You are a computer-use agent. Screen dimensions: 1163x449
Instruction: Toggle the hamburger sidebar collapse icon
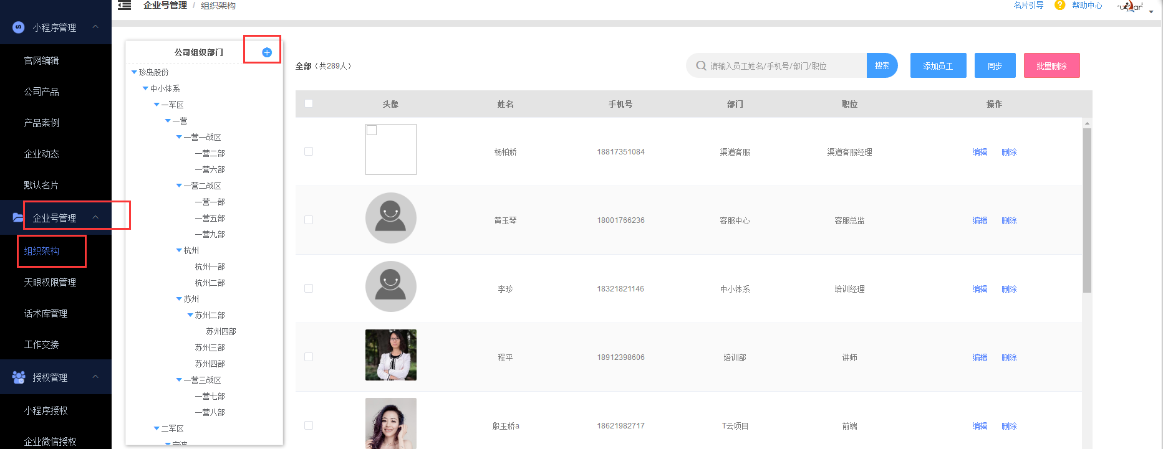tap(125, 6)
